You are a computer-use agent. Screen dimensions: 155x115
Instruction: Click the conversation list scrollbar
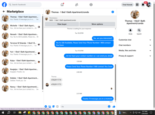[43, 53]
